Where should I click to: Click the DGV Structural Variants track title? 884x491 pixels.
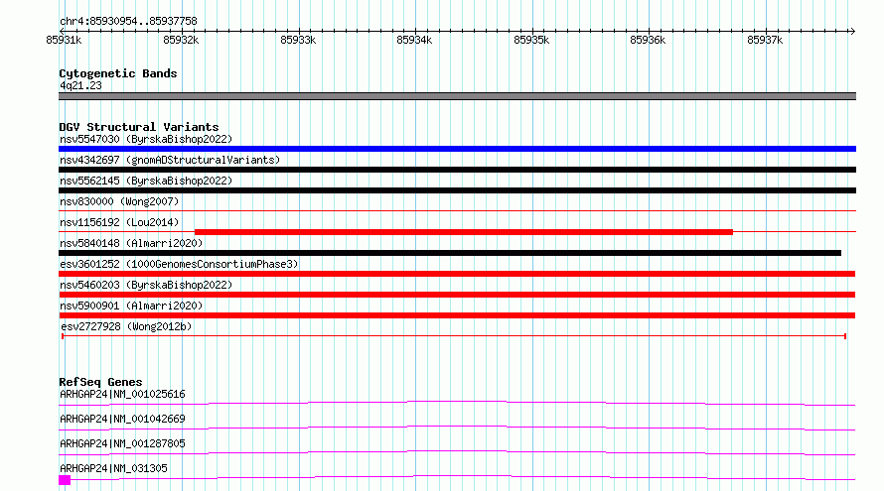139,127
